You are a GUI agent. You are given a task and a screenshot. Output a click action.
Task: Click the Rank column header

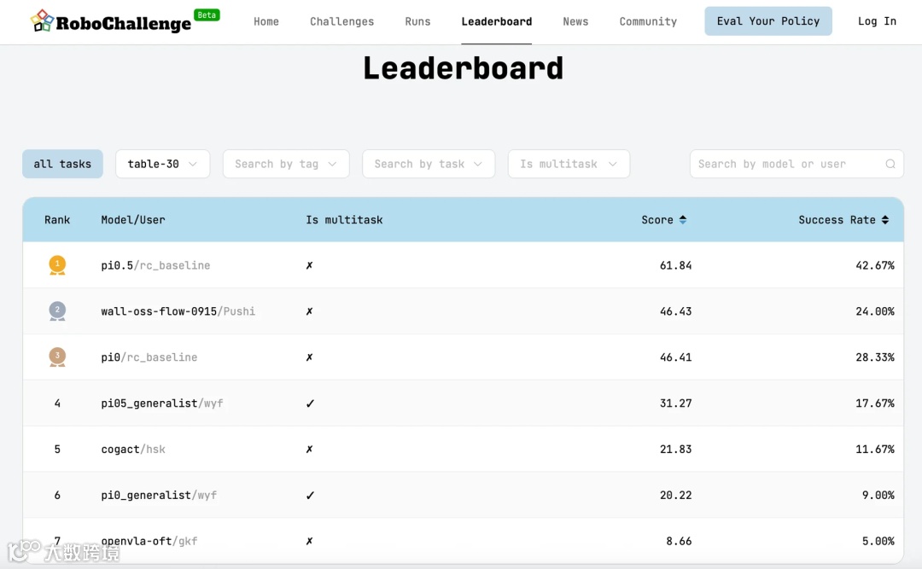pos(57,220)
